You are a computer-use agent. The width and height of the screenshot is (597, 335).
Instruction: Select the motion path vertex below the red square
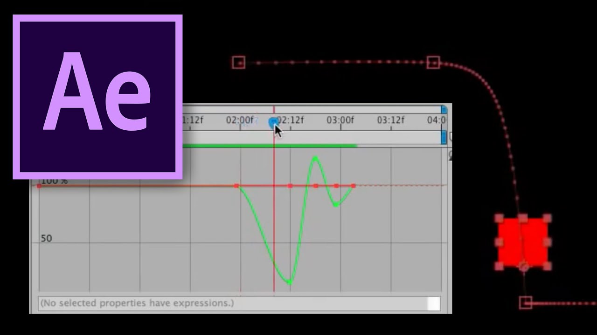click(x=526, y=302)
